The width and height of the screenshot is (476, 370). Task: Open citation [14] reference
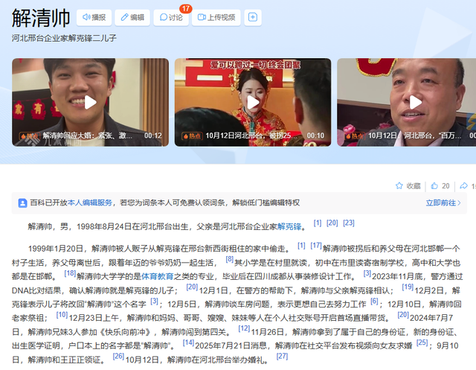point(188,342)
